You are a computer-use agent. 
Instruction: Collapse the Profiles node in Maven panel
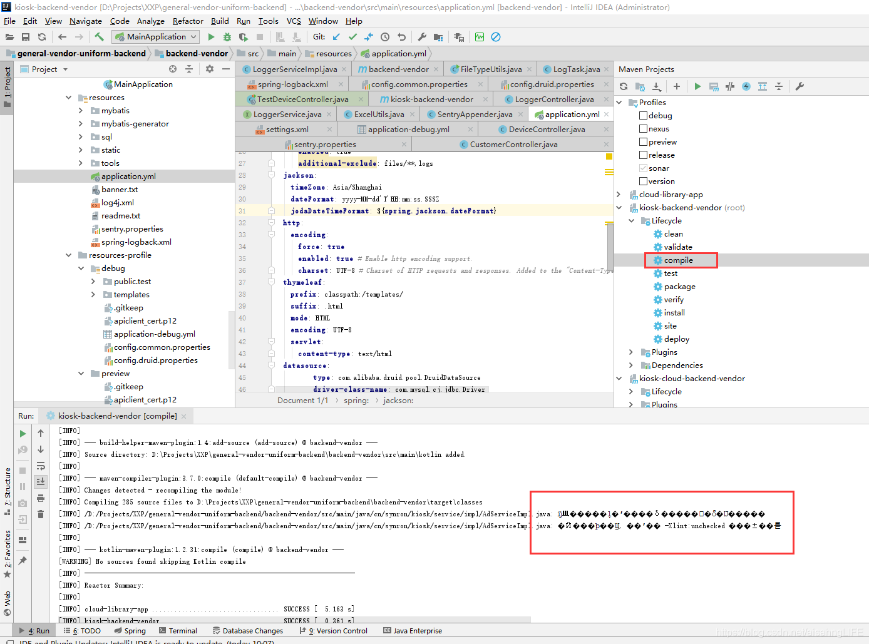[619, 102]
